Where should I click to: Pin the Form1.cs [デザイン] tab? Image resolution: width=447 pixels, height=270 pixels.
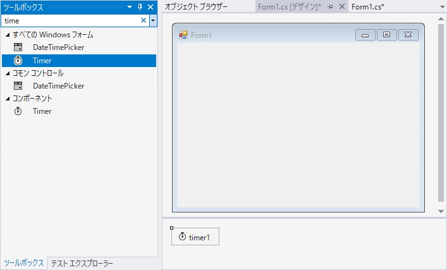pyautogui.click(x=331, y=7)
